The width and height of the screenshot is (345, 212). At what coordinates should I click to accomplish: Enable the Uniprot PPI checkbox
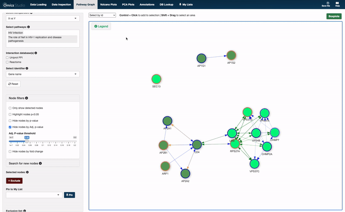coord(7,57)
